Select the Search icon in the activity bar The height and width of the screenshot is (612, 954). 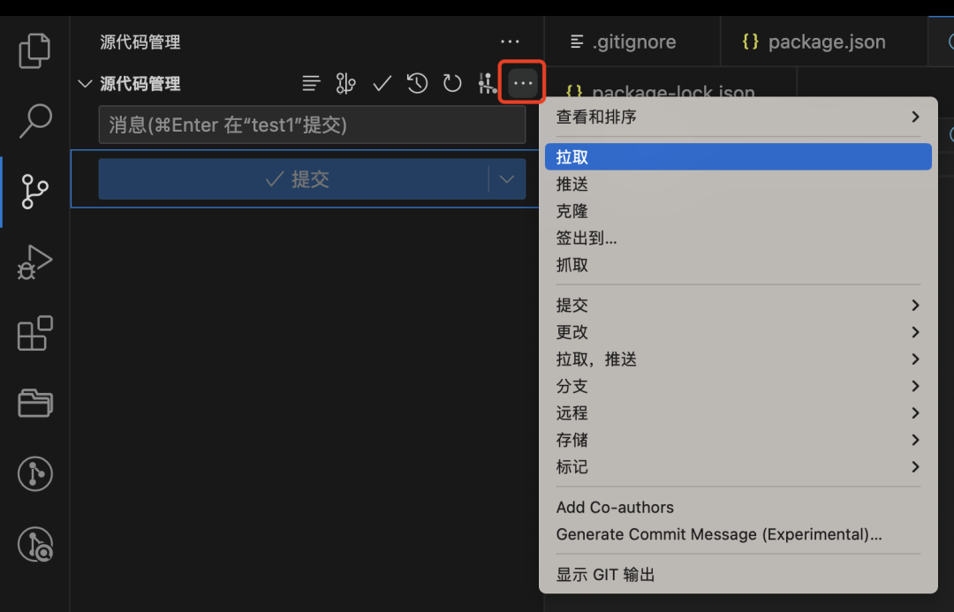click(34, 121)
